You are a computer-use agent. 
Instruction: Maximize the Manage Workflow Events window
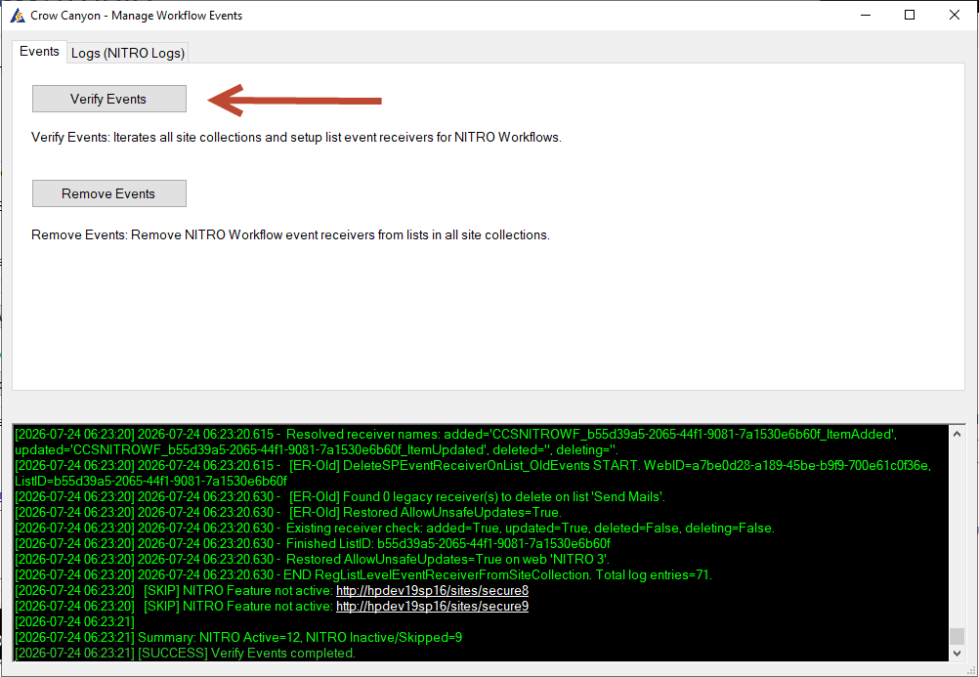point(910,15)
